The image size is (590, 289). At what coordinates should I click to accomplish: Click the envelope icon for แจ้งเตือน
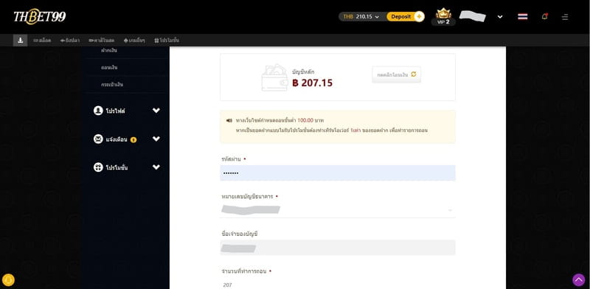pos(98,139)
